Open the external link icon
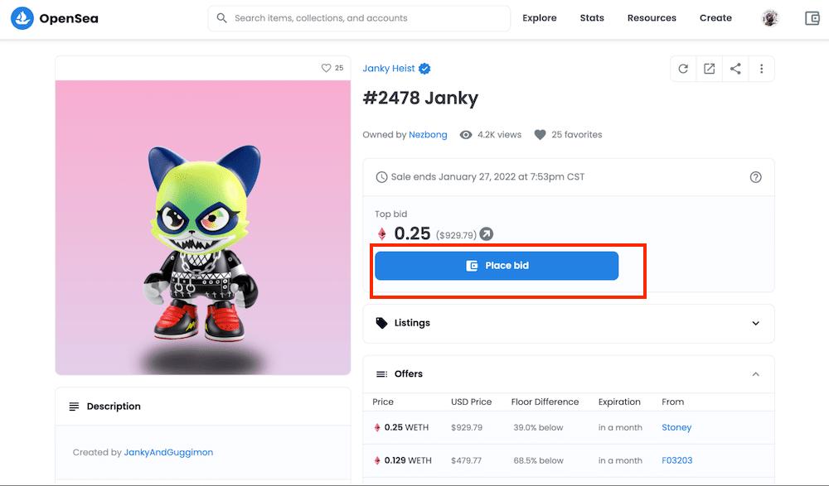829x486 pixels. [710, 69]
